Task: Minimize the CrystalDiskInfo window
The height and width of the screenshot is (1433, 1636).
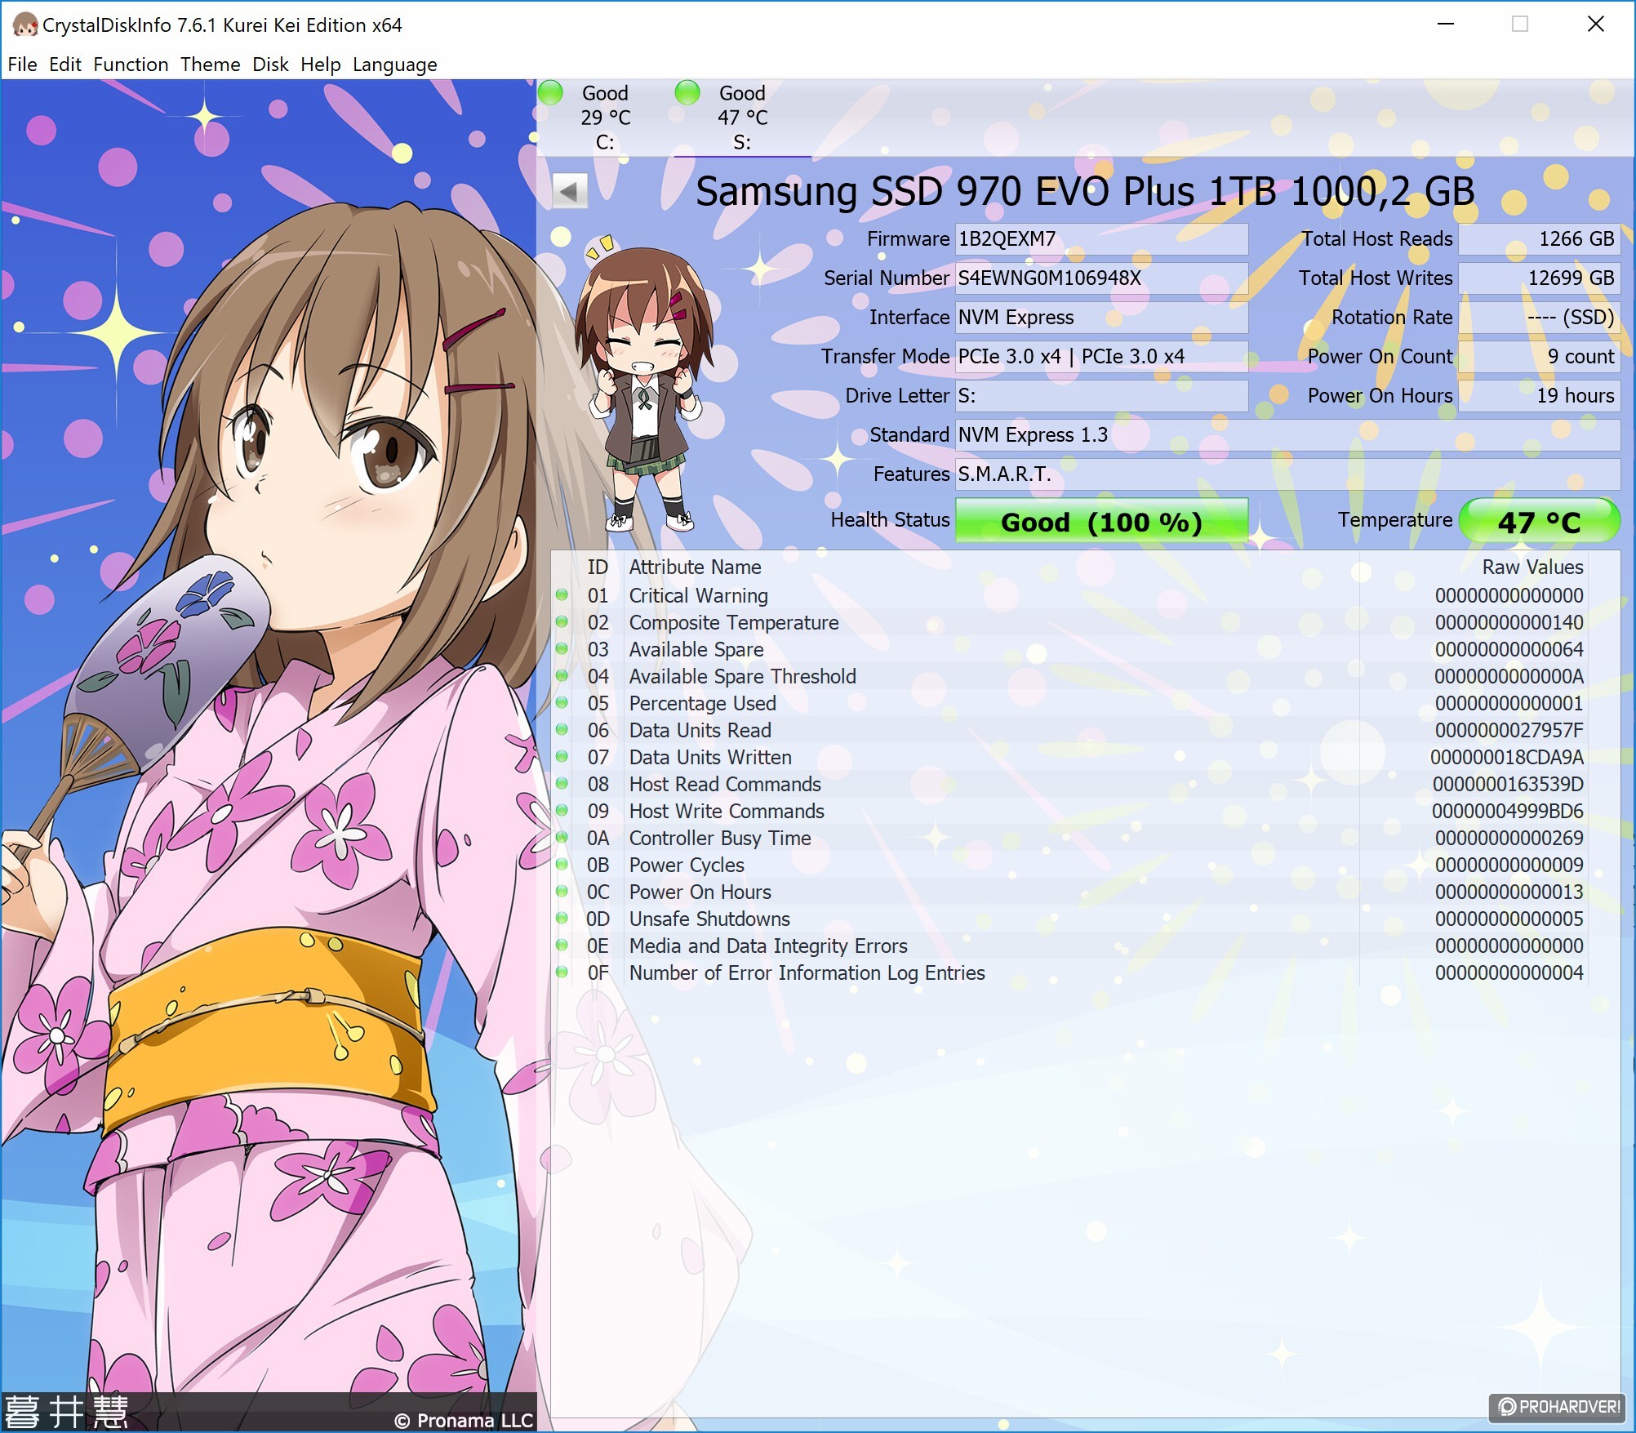Action: 1446,24
